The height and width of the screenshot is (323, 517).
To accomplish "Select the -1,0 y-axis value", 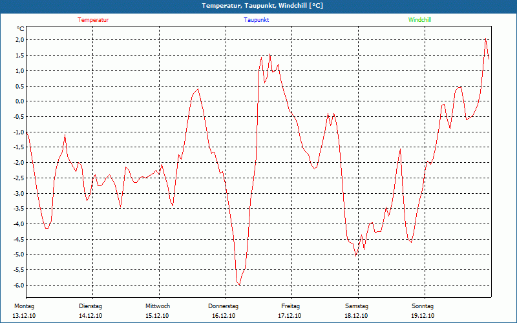I will point(19,132).
